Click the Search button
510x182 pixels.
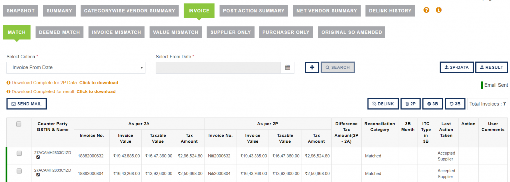point(338,67)
